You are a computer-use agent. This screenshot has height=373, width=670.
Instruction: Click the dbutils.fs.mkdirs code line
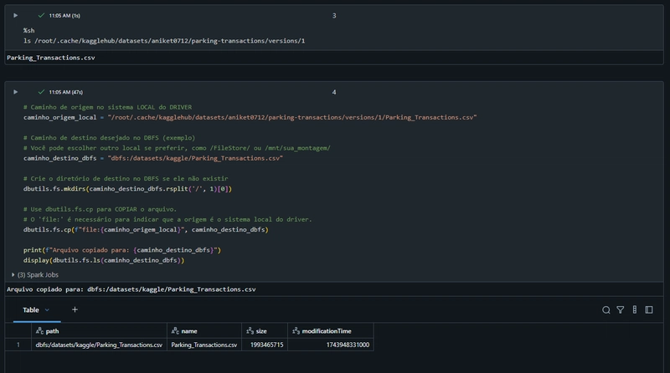[127, 189]
